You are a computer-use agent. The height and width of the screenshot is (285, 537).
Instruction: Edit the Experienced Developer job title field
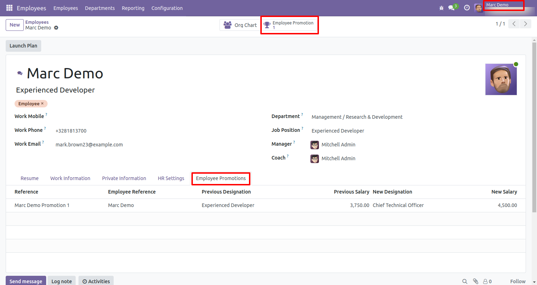[x=55, y=90]
